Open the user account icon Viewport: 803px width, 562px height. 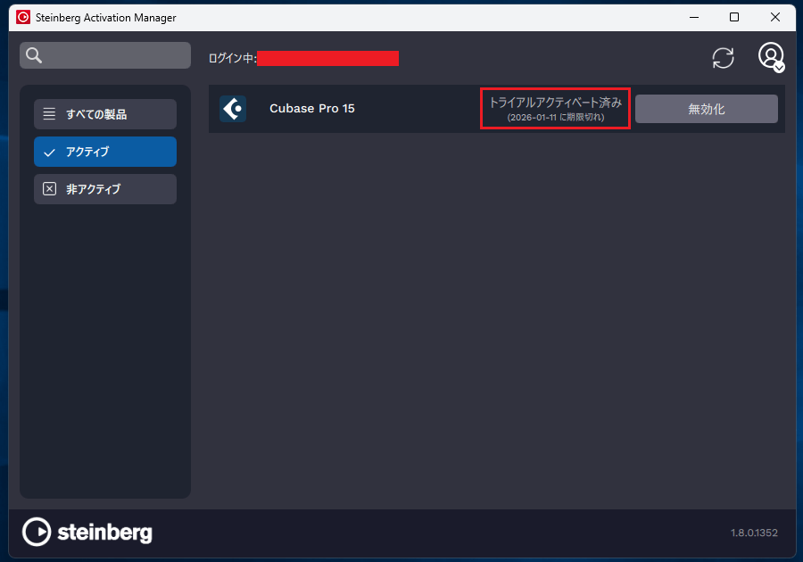coord(770,55)
